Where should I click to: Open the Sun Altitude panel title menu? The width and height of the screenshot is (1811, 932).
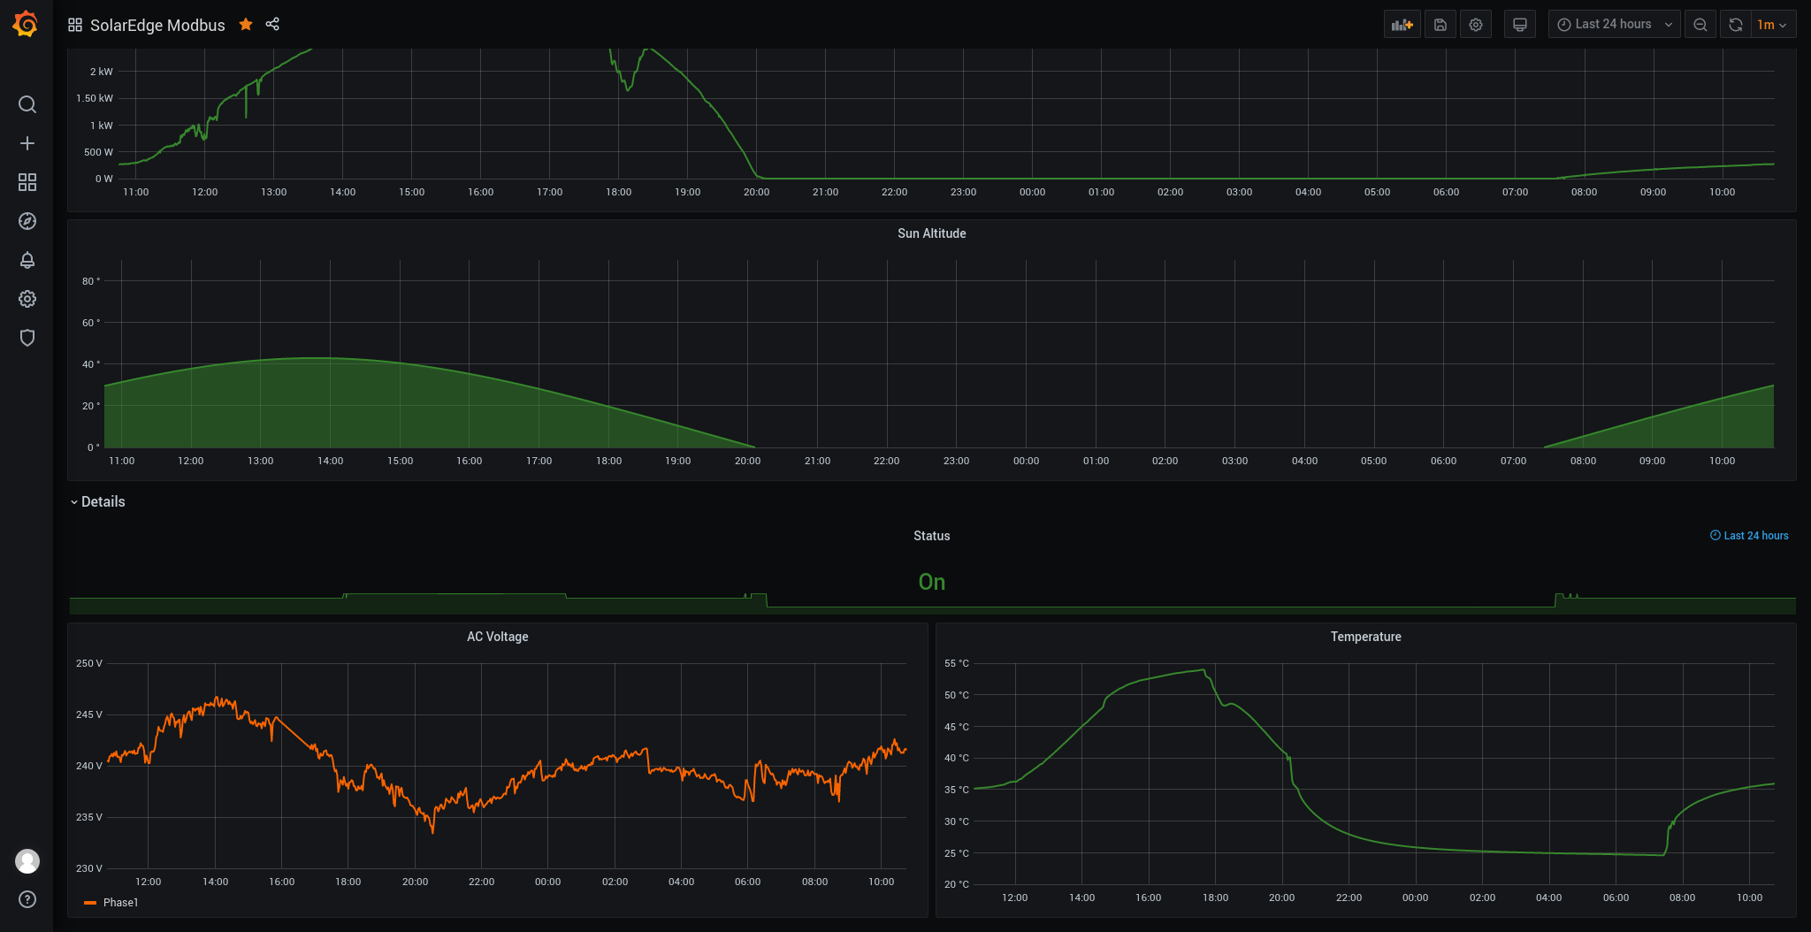(931, 233)
